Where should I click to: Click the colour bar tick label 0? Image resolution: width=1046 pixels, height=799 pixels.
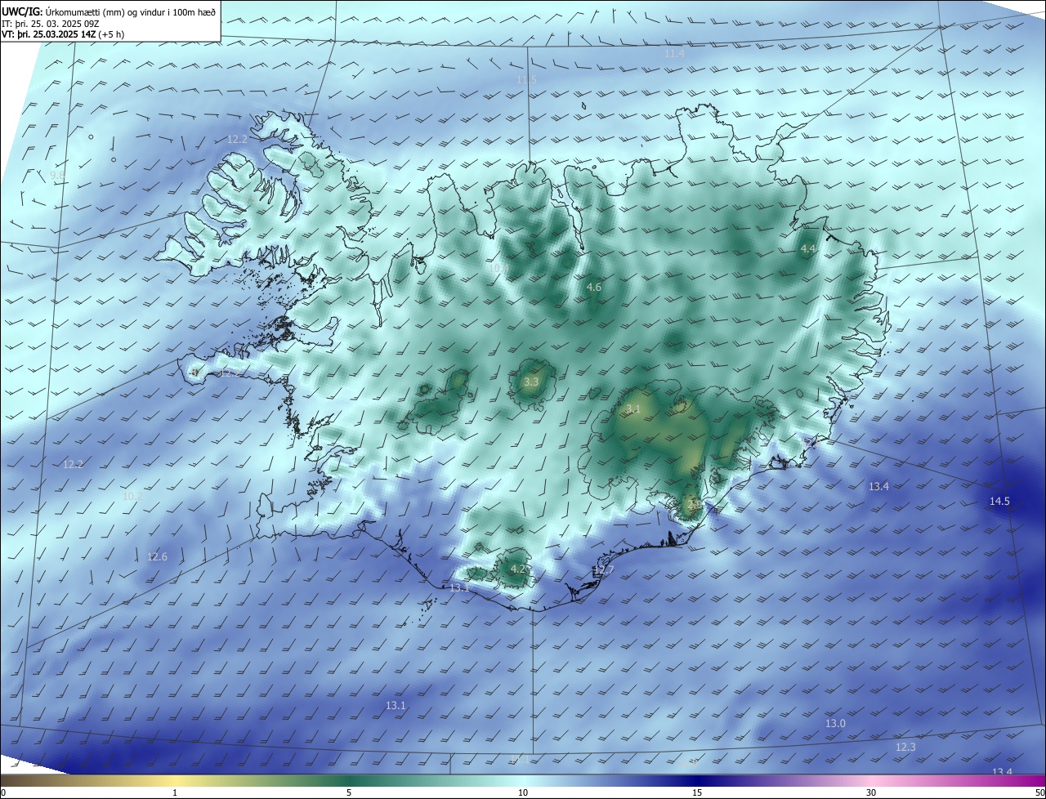pyautogui.click(x=2, y=792)
